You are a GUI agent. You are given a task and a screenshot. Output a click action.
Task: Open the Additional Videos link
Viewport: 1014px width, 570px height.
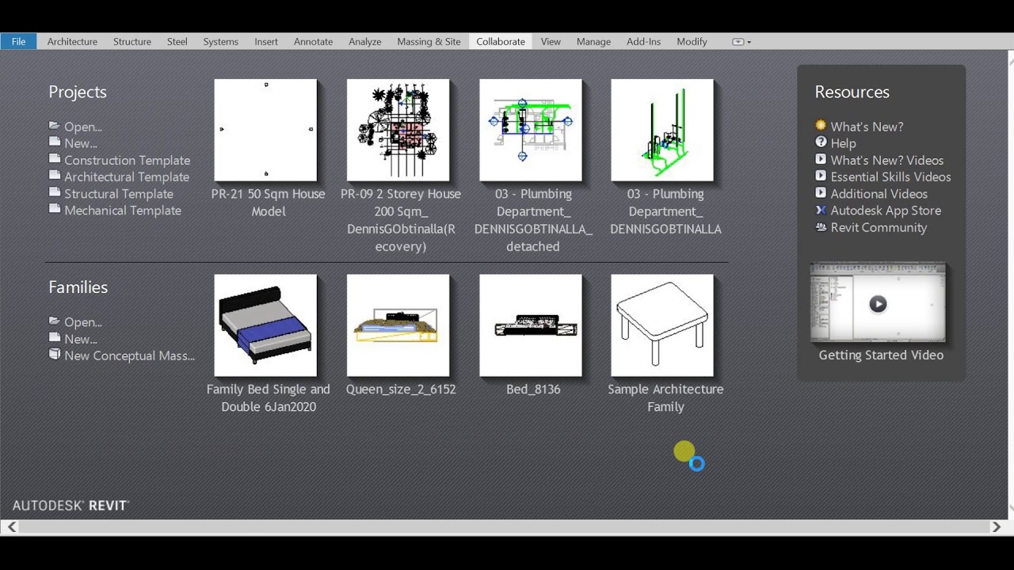coord(879,193)
